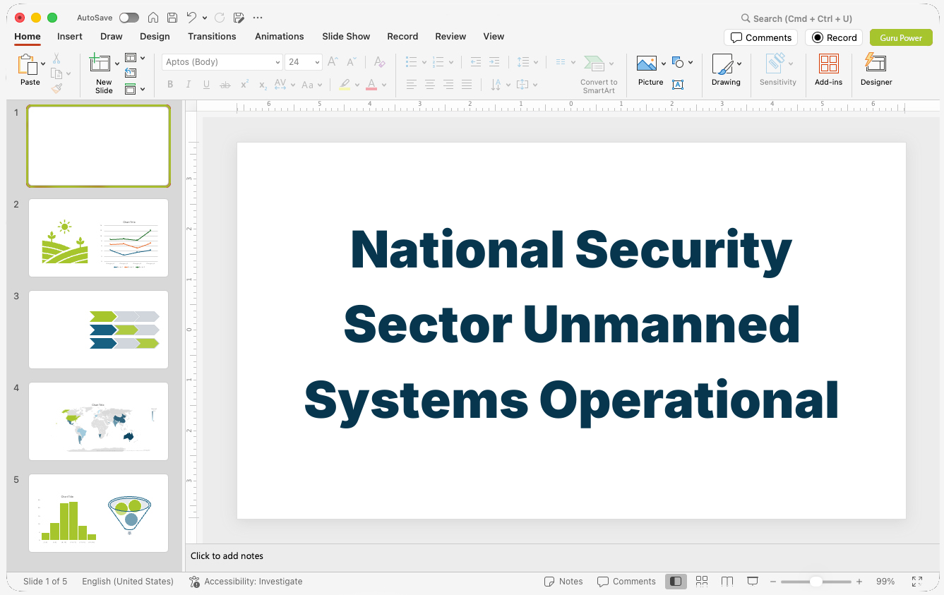Save the presentation with floppy icon
Viewport: 944px width, 595px height.
tap(172, 18)
